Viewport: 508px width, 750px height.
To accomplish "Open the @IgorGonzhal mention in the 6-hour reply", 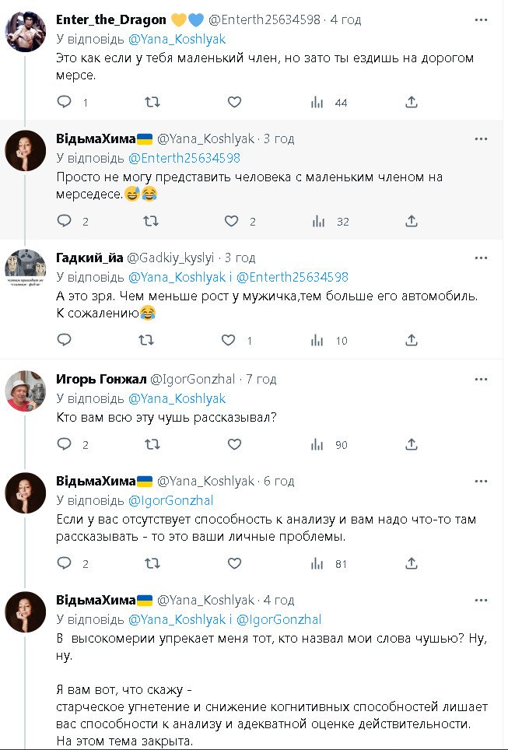I will [x=170, y=500].
